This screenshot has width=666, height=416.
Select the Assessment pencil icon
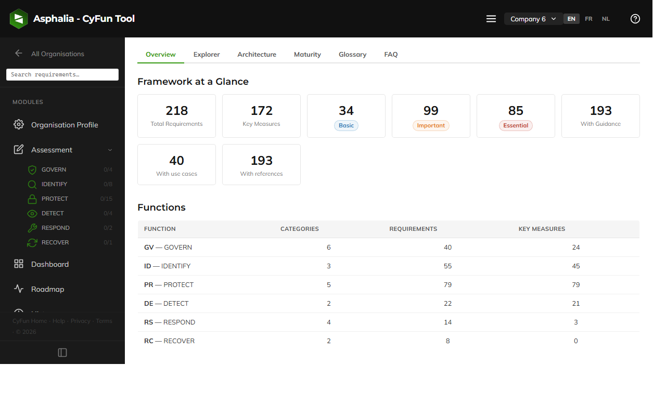point(19,149)
